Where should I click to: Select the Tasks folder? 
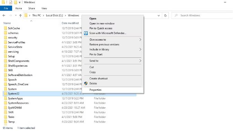pyautogui.click(x=11, y=117)
